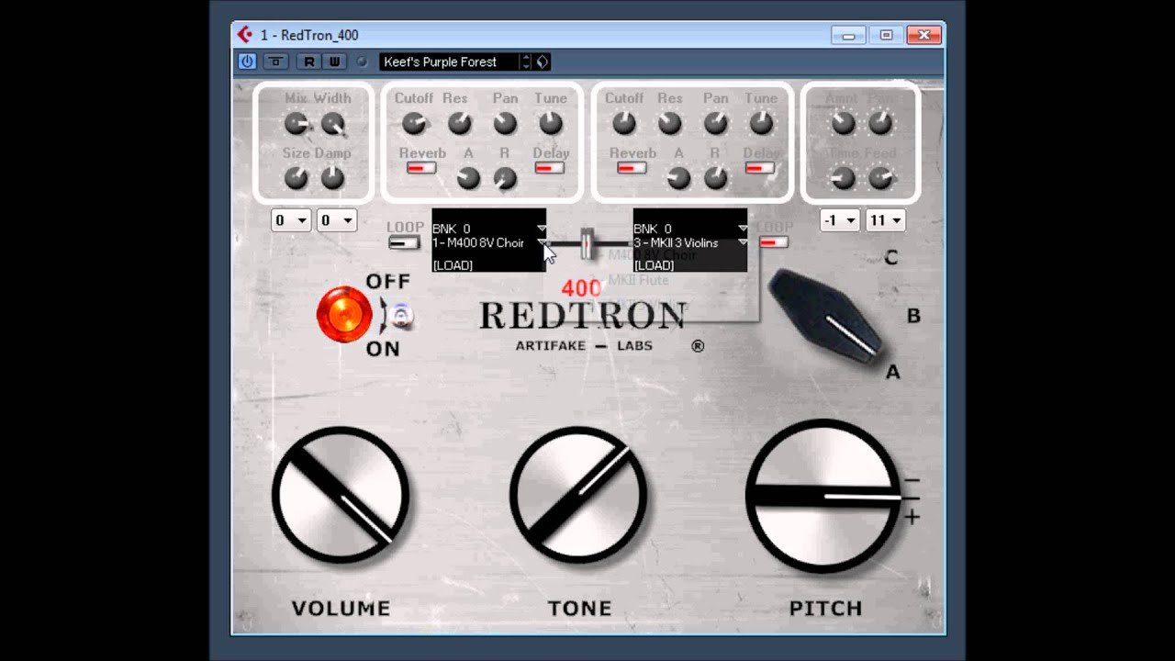Click the large PITCH knob
The image size is (1175, 661).
point(823,496)
